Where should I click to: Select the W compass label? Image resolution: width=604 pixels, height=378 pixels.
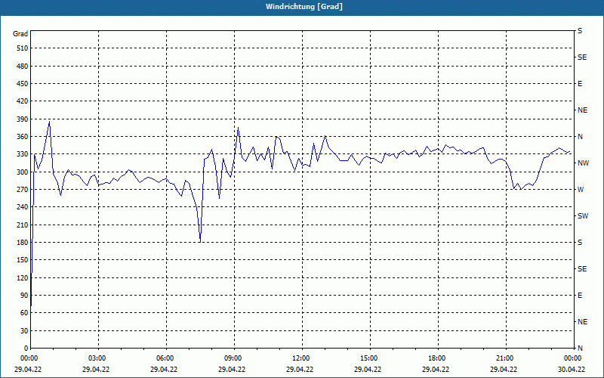(x=581, y=190)
